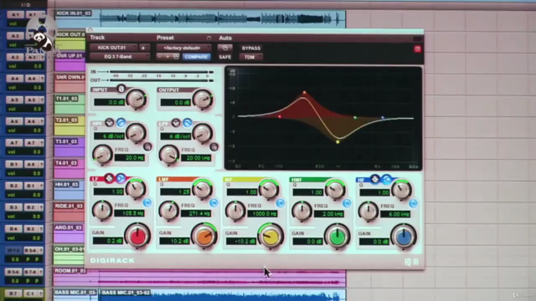
Task: Click the blue HF gain knob
Action: coord(404,237)
